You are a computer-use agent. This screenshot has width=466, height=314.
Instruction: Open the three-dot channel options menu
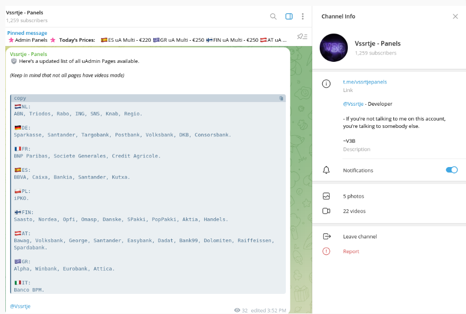point(303,16)
